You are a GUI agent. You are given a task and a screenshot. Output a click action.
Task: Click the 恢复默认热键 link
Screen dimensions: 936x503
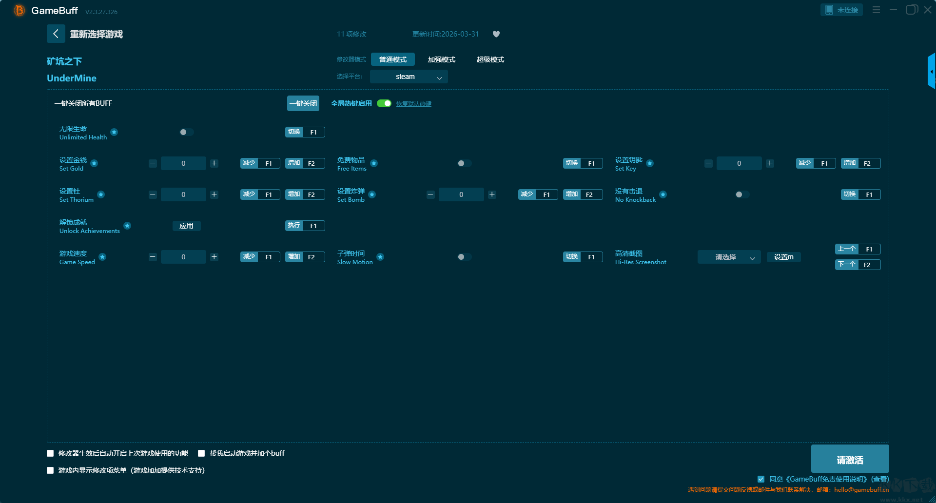413,104
